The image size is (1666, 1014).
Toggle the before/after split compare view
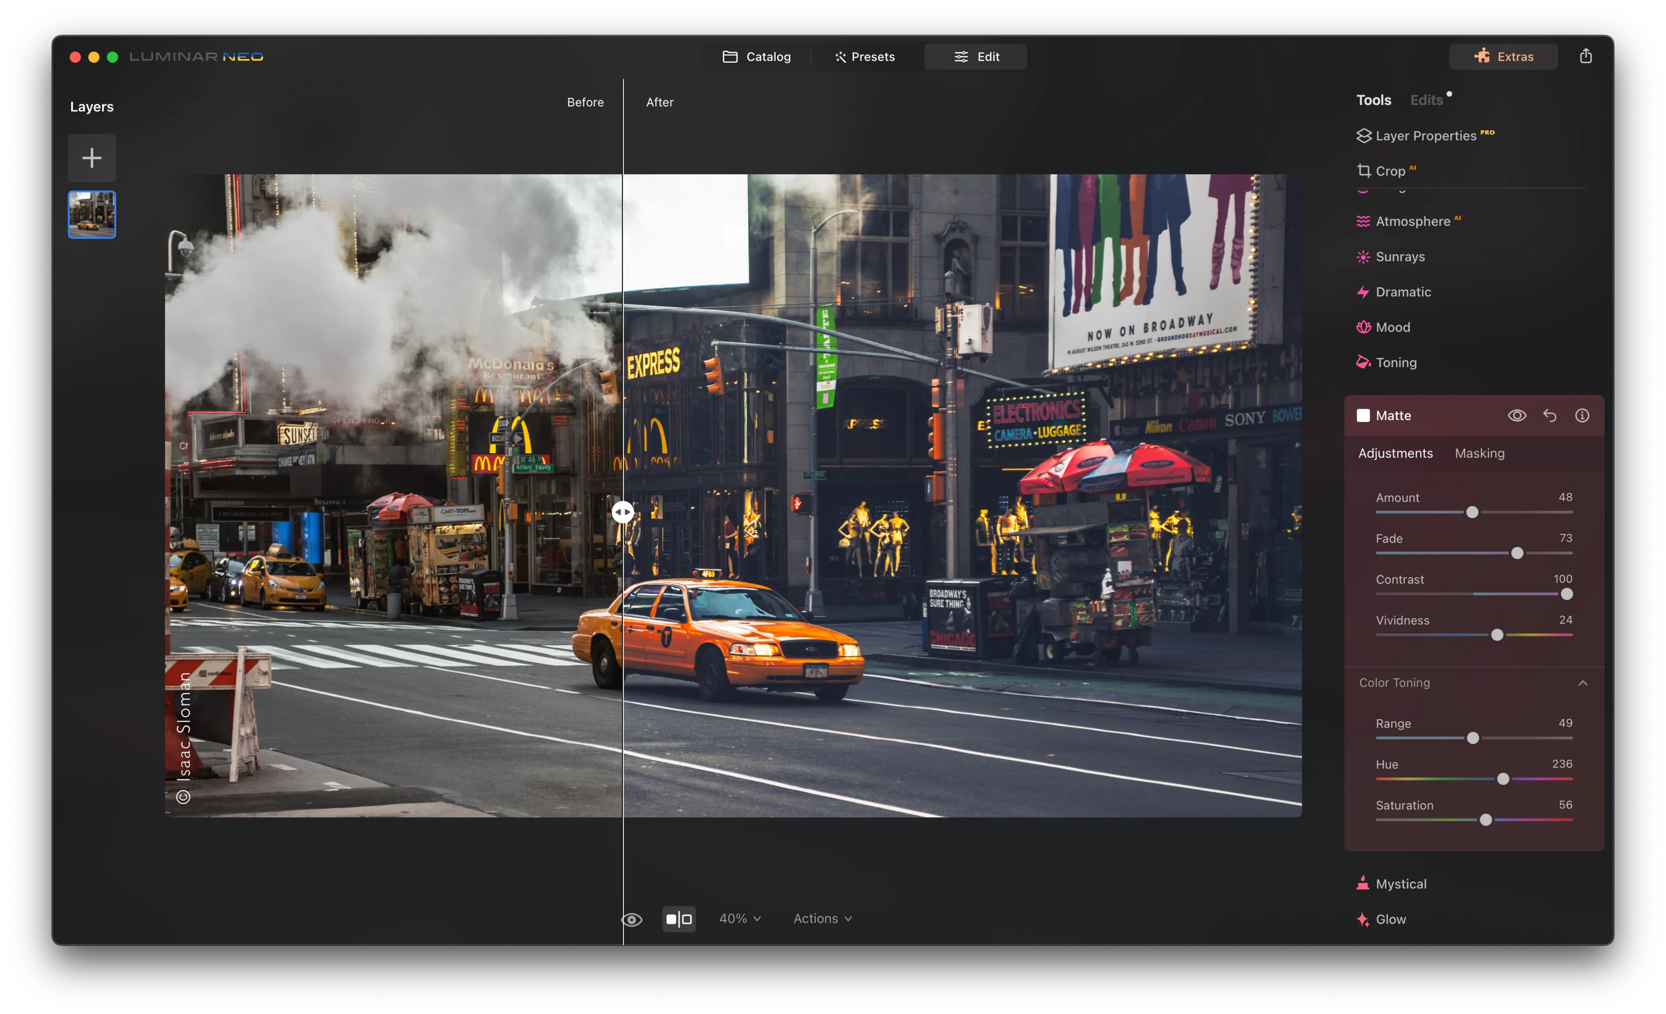coord(679,919)
